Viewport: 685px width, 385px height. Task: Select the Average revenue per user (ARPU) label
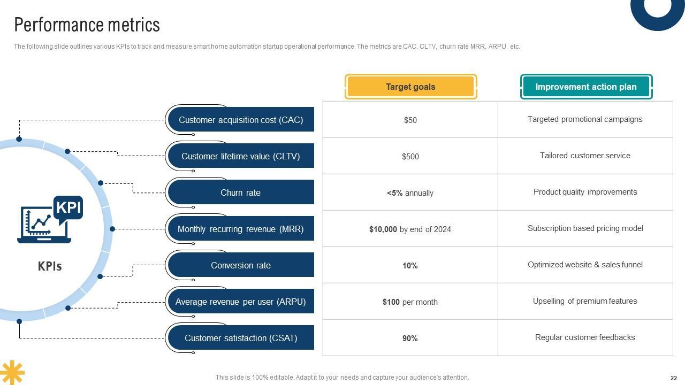point(241,302)
